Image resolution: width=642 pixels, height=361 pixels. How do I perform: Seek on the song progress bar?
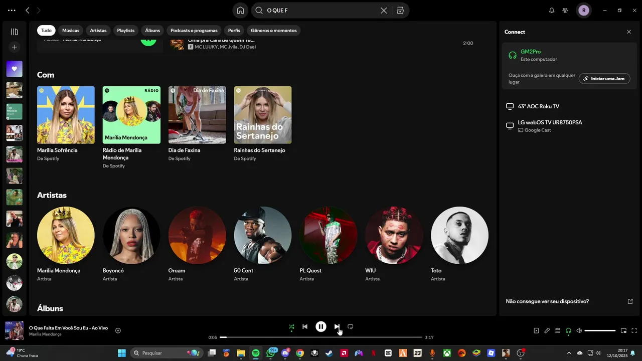point(321,337)
